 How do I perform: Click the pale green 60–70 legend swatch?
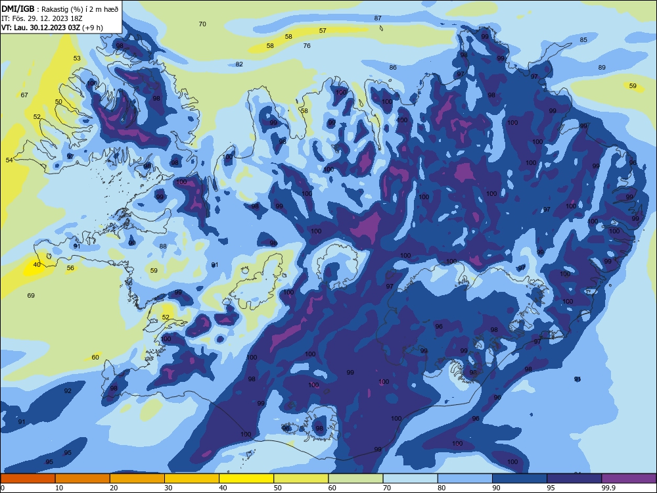click(355, 479)
